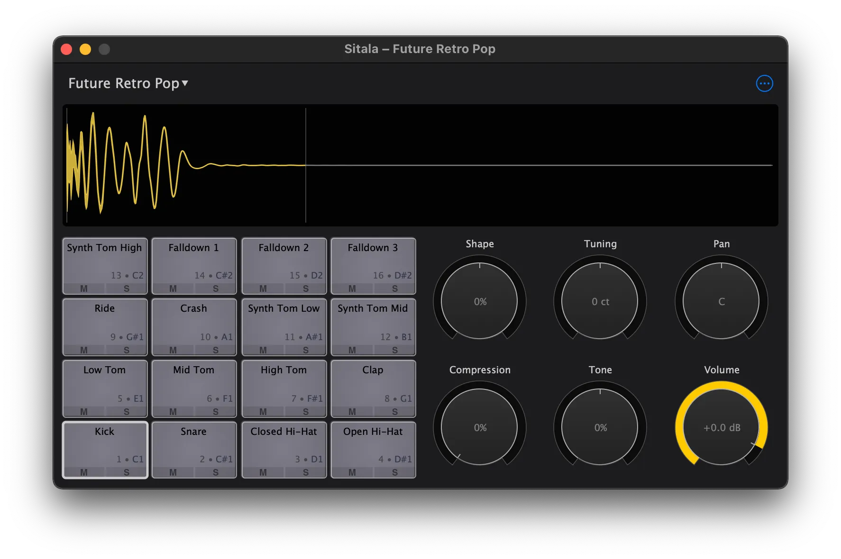Screen dimensions: 841x559
Task: Mute the Synth Tom Mid pad
Action: [352, 350]
